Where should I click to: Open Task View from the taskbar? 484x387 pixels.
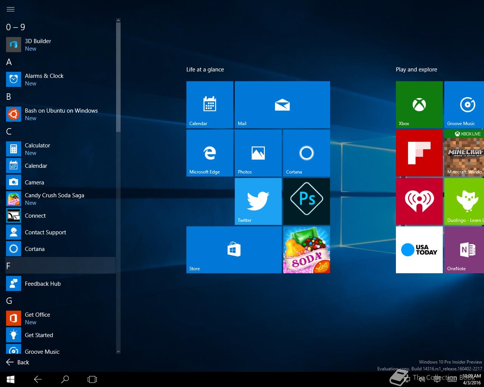pos(92,379)
